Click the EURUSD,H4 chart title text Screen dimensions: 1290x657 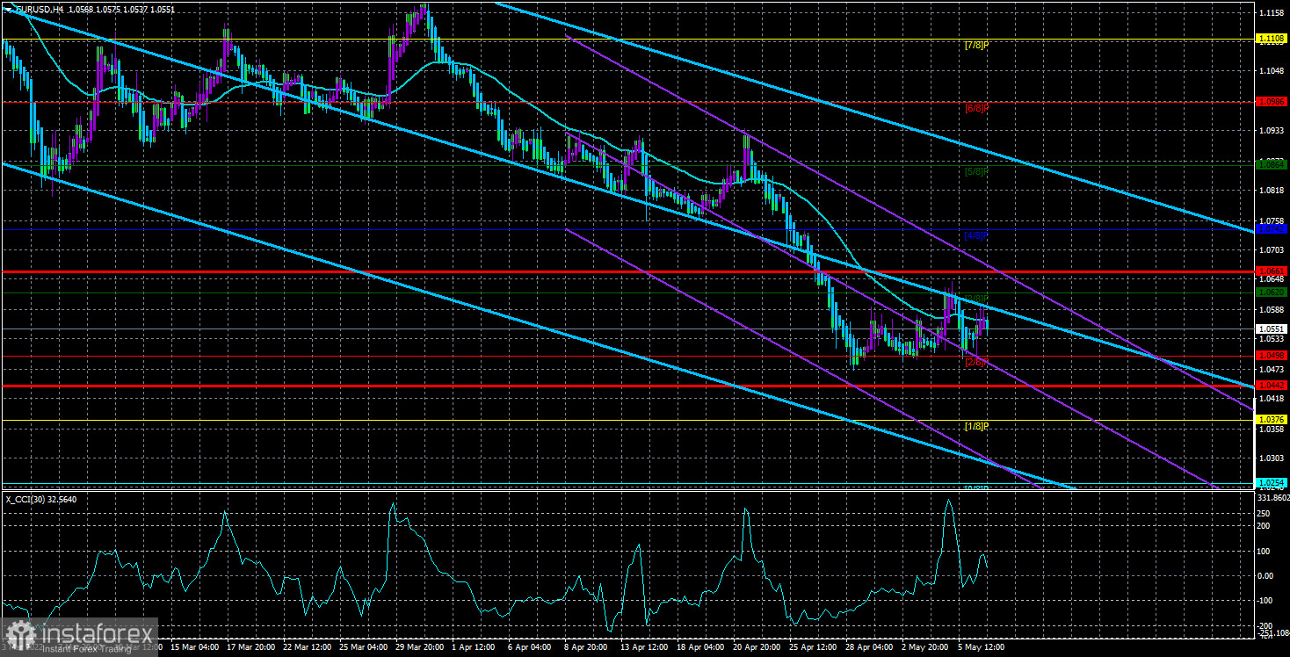38,9
